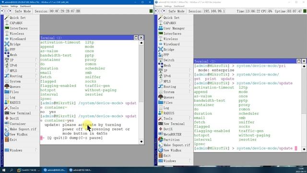Open Wireless in left WinBox sidebar

click(x=17, y=34)
